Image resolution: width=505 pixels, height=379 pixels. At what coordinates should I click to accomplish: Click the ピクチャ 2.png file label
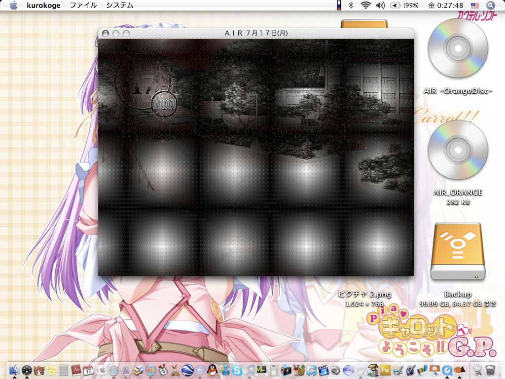click(364, 294)
